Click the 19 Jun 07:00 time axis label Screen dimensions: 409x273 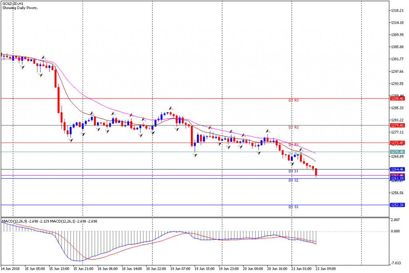(180, 269)
